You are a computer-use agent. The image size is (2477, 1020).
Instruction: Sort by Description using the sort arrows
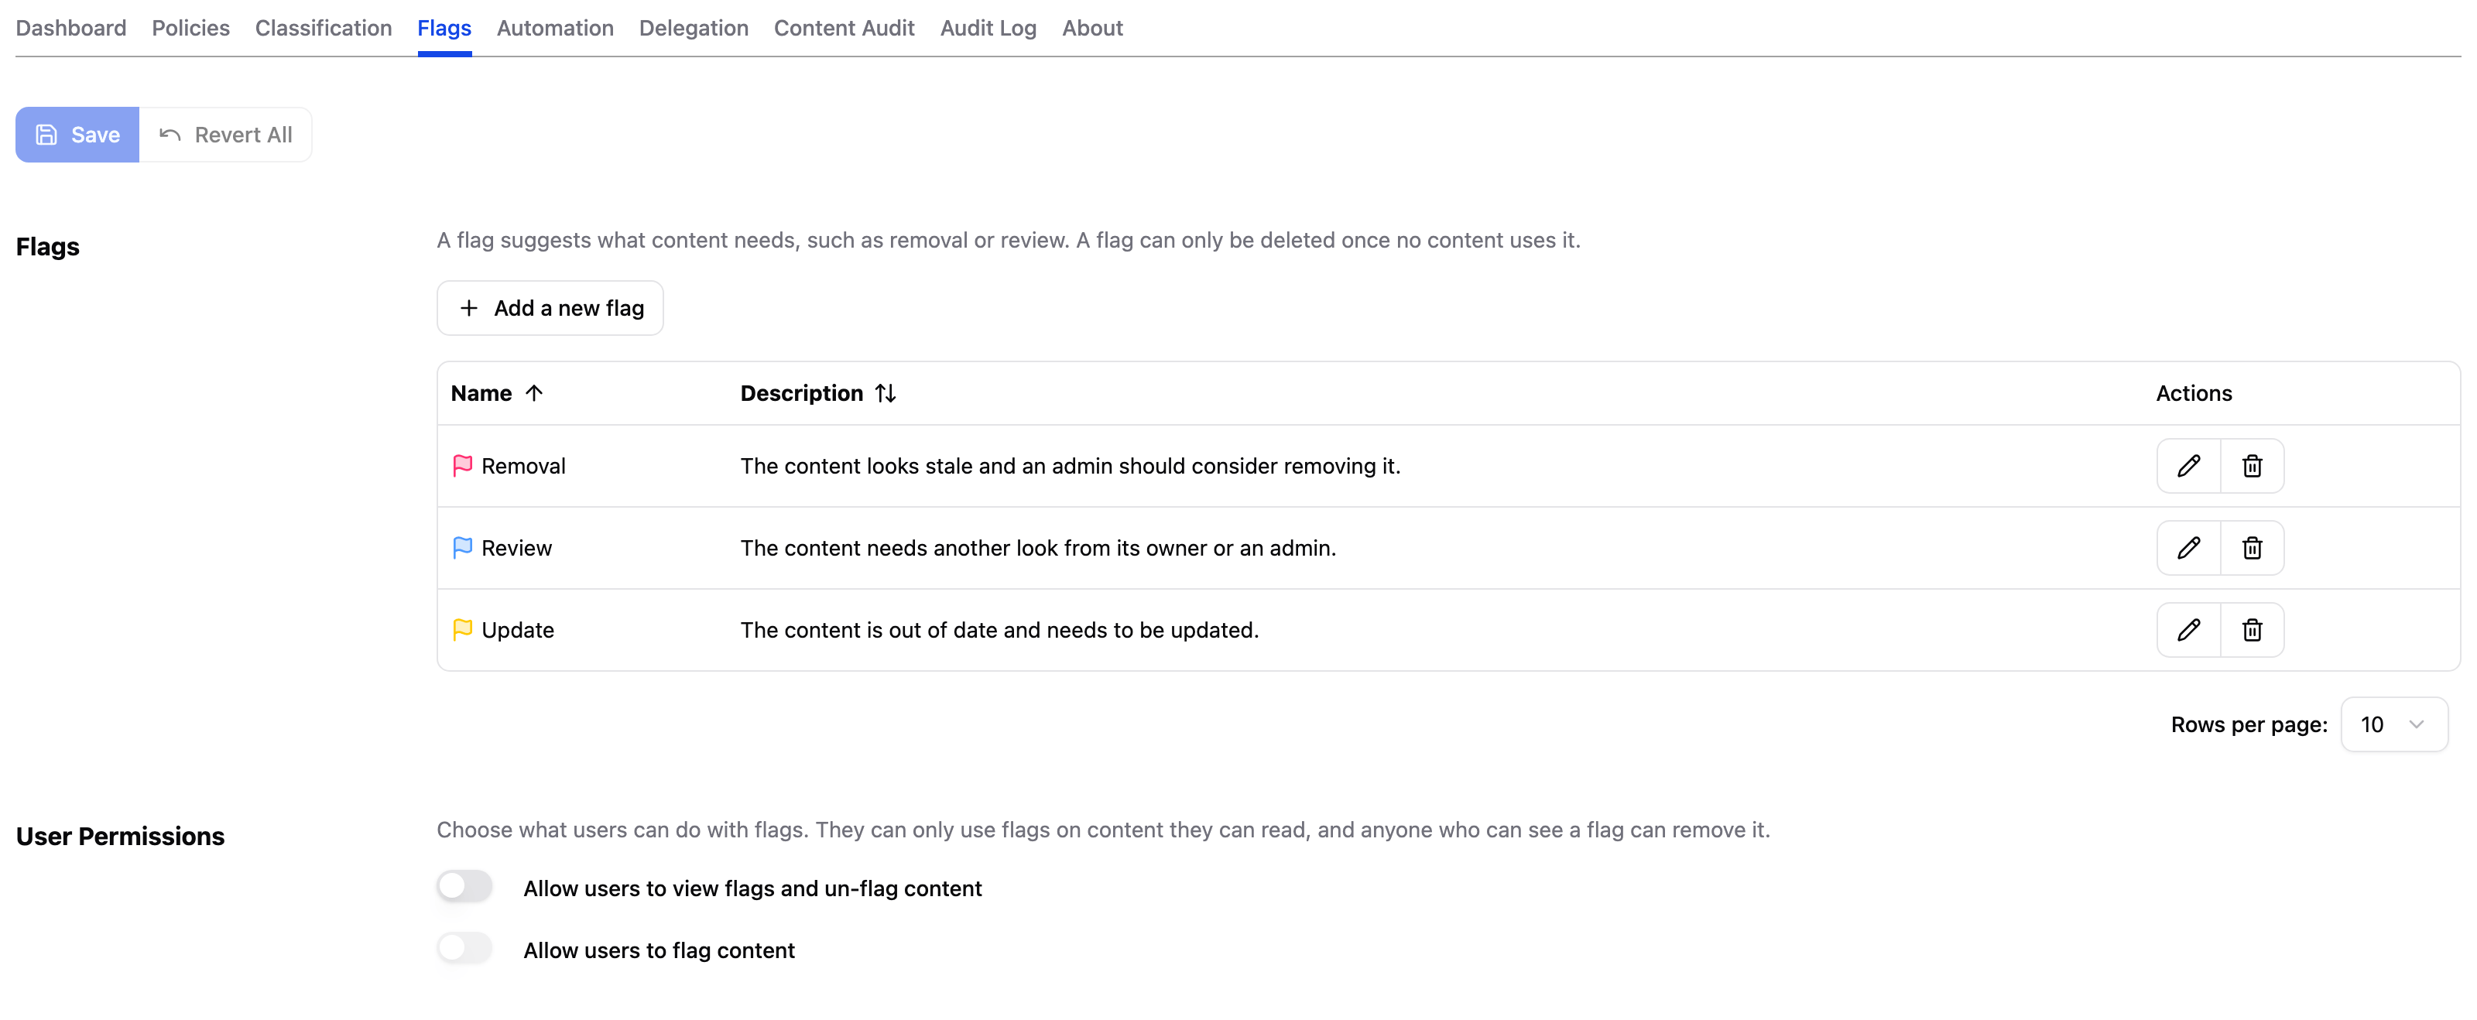tap(886, 392)
